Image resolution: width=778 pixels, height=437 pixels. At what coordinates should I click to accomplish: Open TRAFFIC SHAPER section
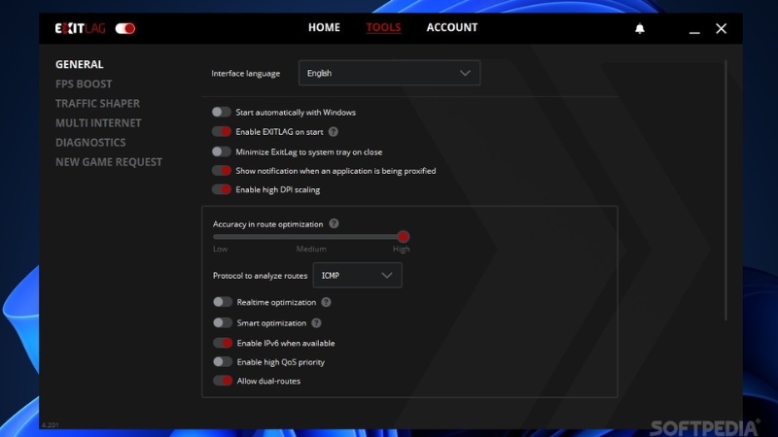[x=98, y=104]
